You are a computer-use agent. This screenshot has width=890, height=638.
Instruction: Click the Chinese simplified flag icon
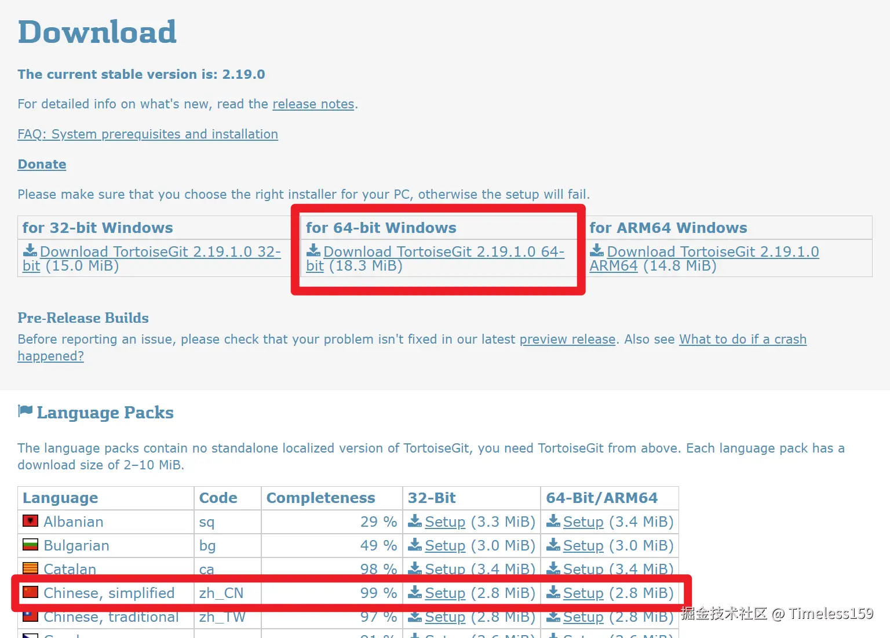pyautogui.click(x=30, y=592)
